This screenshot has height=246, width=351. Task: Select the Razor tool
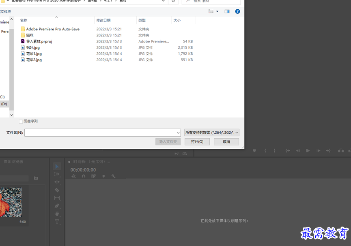click(x=57, y=190)
